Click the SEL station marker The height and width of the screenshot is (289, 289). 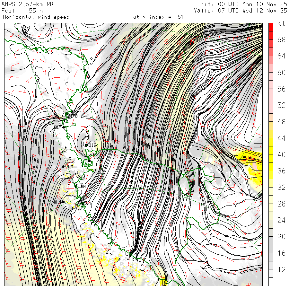coord(83,203)
